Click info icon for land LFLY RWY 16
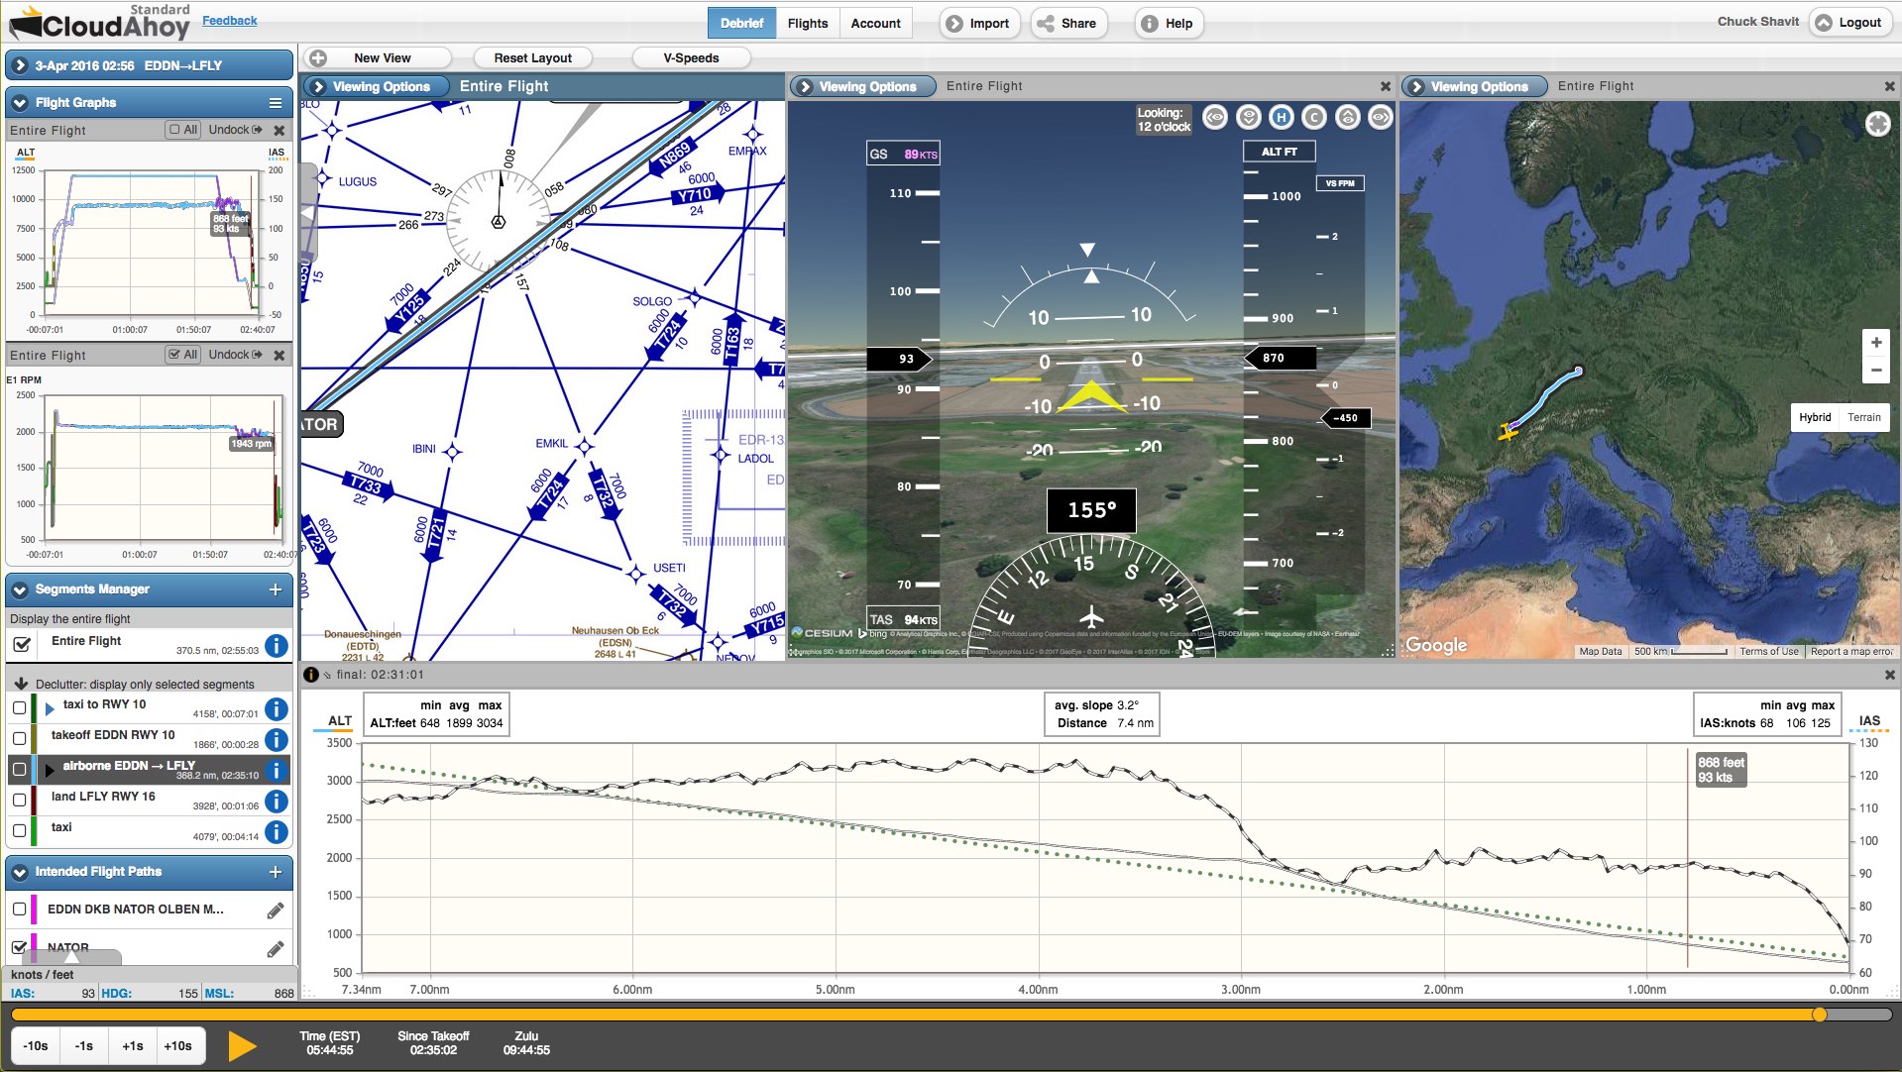 point(277,801)
